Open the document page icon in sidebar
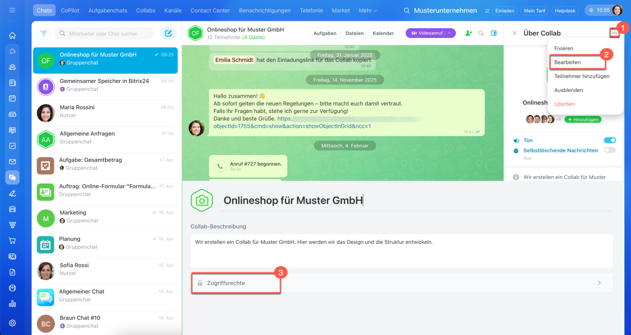Image resolution: width=631 pixels, height=335 pixels. coord(12,272)
